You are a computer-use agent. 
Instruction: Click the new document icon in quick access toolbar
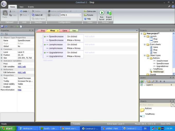coord(21,27)
